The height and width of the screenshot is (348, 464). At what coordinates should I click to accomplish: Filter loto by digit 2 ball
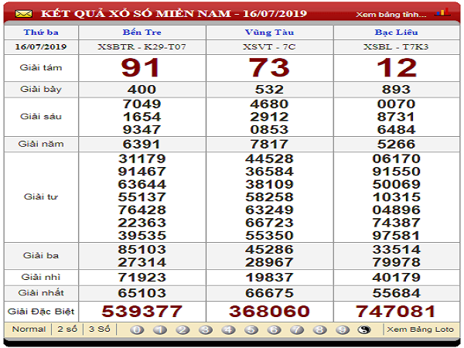pyautogui.click(x=183, y=329)
